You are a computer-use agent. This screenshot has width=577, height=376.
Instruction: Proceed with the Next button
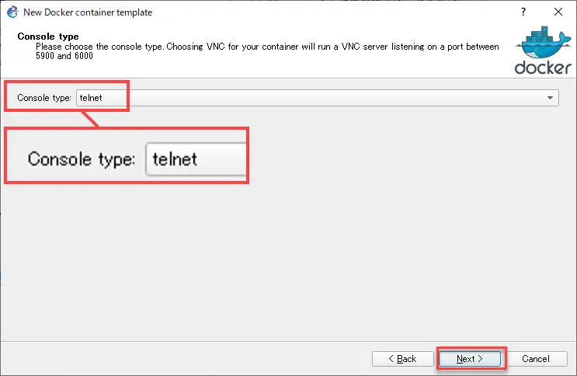(x=470, y=359)
